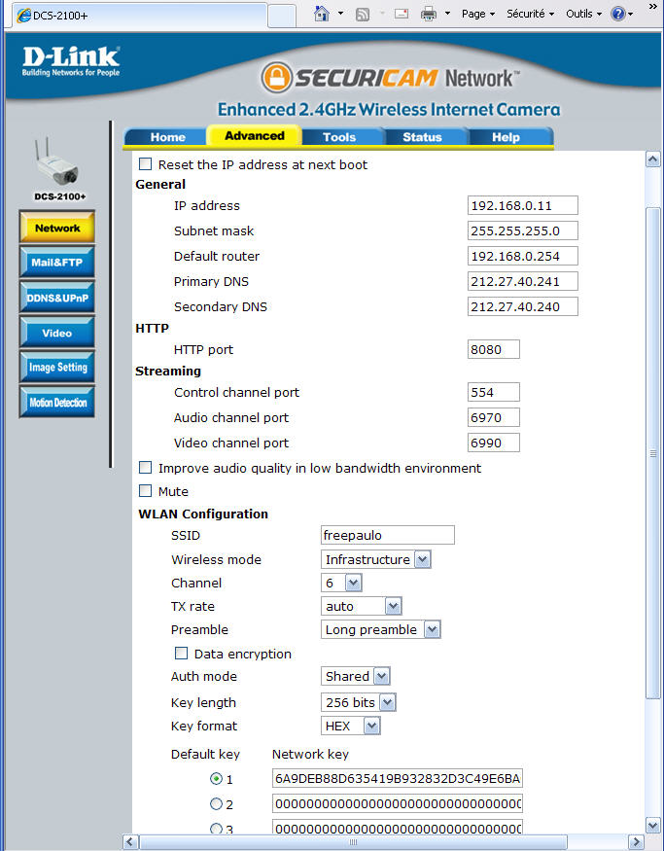The height and width of the screenshot is (851, 664).
Task: Click the Control channel port field
Action: [493, 392]
